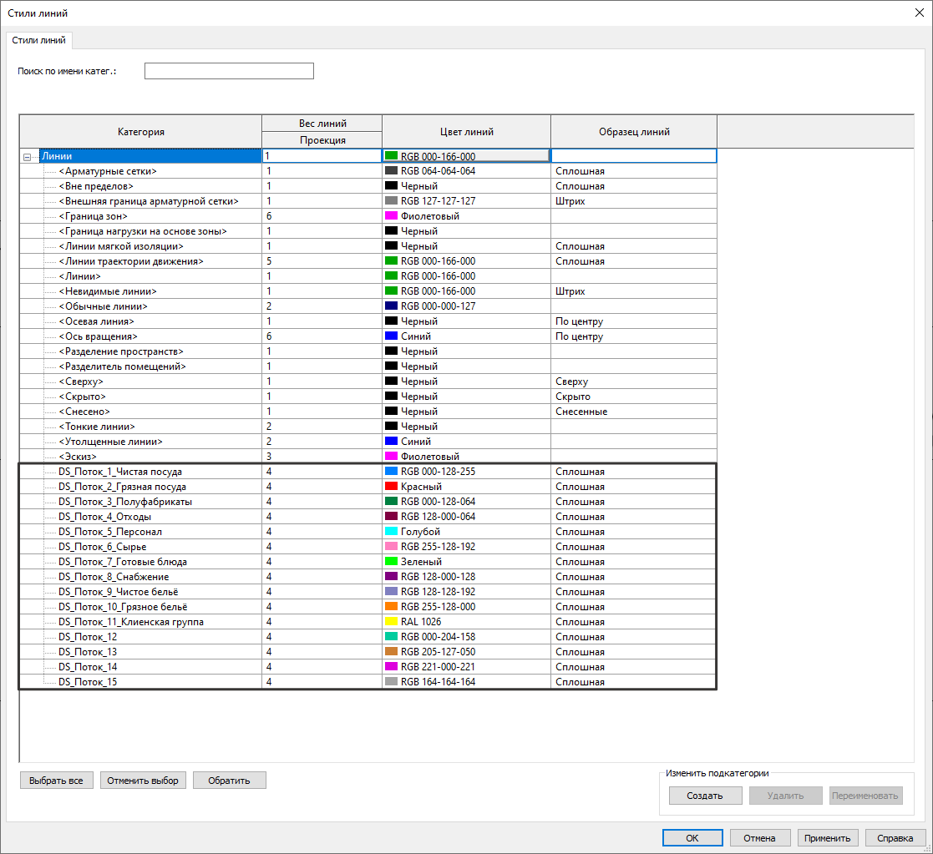Focus the category name search field
Screen dimensions: 933x854
click(229, 71)
